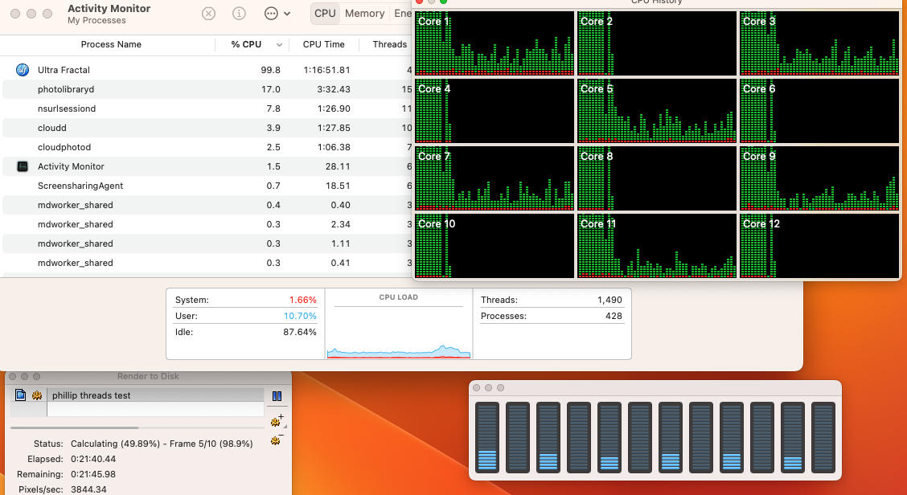Click the blue document icon in render list
The height and width of the screenshot is (495, 907).
pyautogui.click(x=21, y=395)
